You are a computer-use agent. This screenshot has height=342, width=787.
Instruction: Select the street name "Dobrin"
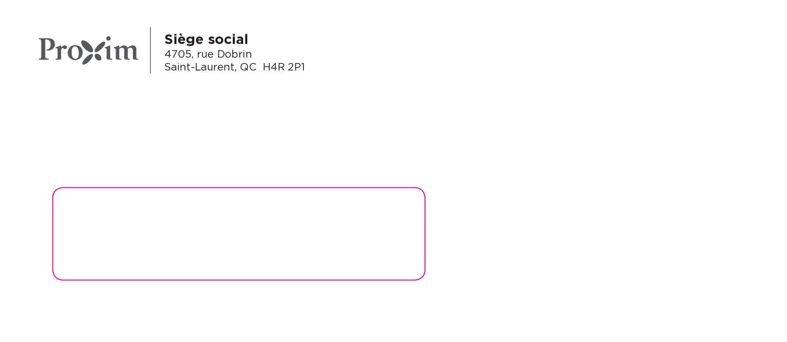coord(234,54)
